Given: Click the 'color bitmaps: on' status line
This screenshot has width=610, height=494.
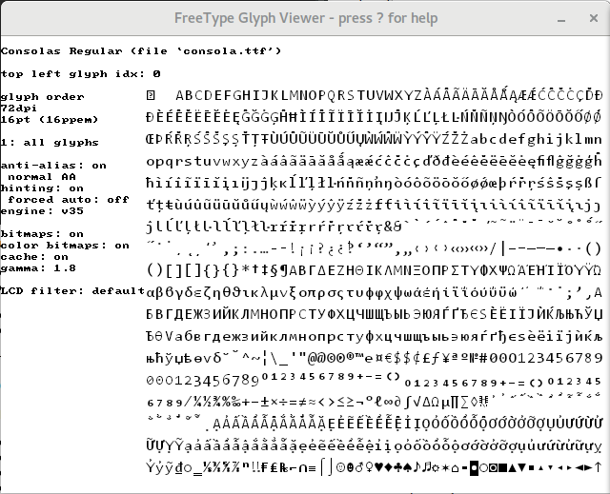Looking at the screenshot, I should 65,246.
